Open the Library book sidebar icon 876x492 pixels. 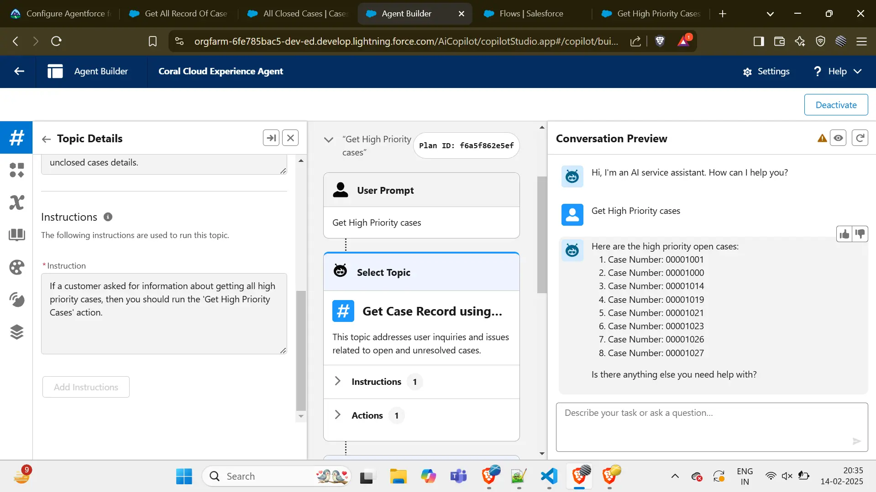16,235
